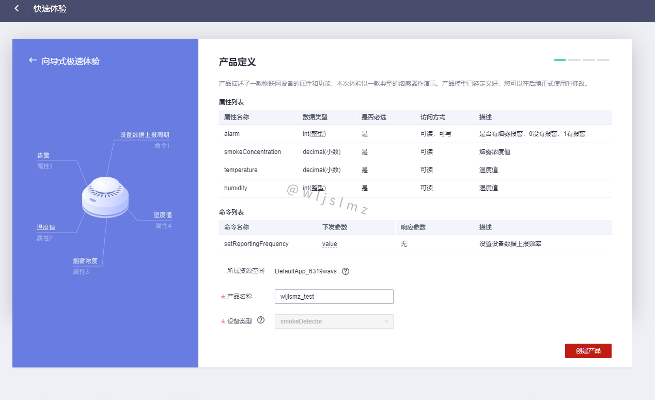Click the 创建产品 button
Viewport: 655px width, 400px height.
click(x=588, y=351)
